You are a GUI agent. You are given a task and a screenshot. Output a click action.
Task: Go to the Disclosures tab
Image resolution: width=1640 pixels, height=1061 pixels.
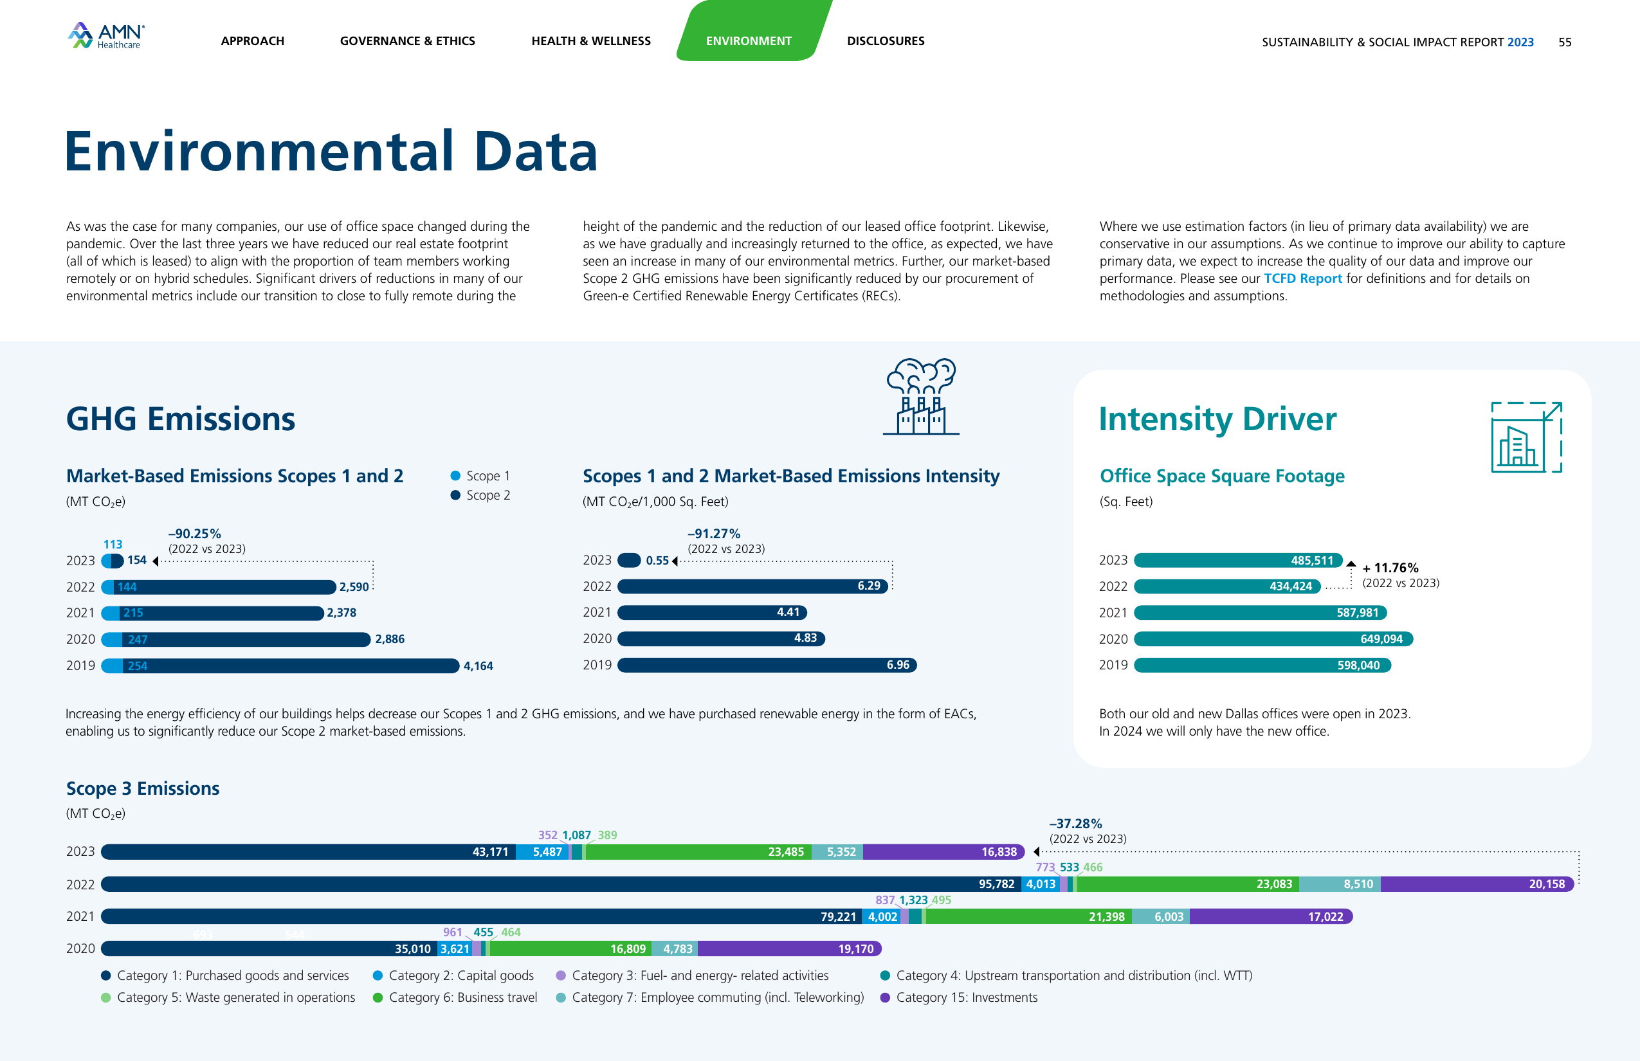(x=886, y=41)
